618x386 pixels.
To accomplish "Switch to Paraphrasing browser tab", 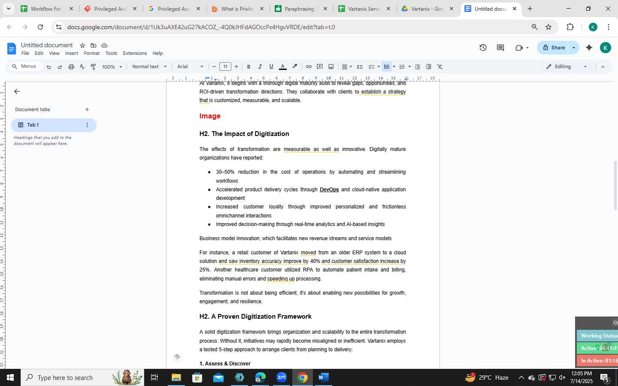I will click(300, 9).
